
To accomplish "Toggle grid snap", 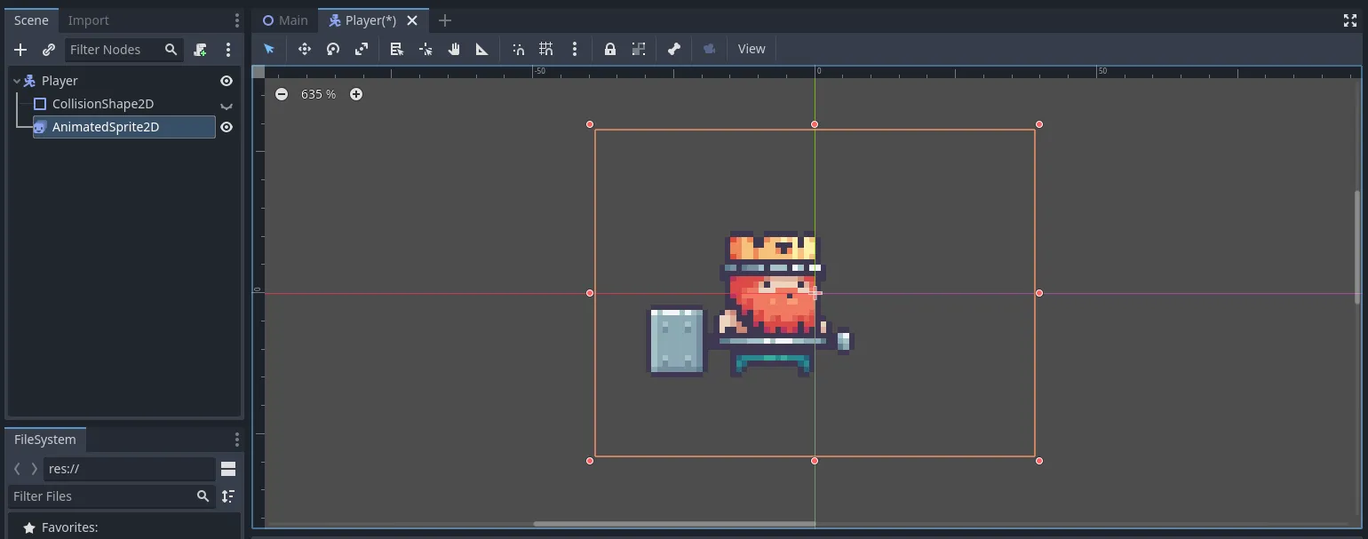I will point(546,49).
